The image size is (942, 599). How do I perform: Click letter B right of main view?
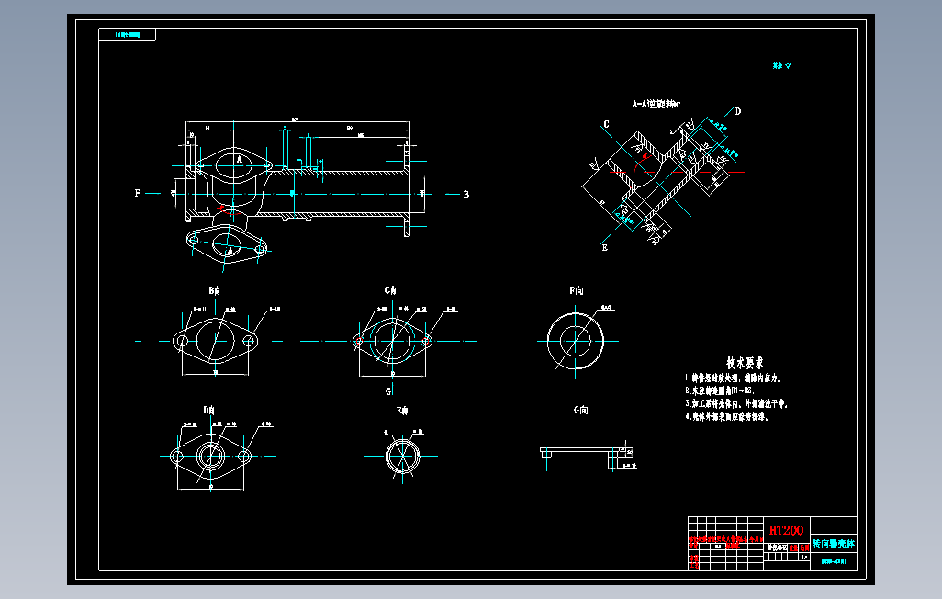coord(466,194)
